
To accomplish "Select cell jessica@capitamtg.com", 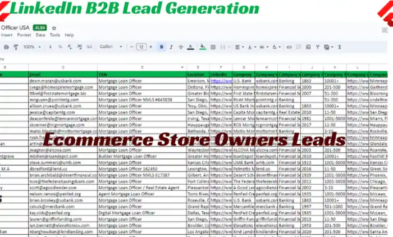I will (x=63, y=112).
